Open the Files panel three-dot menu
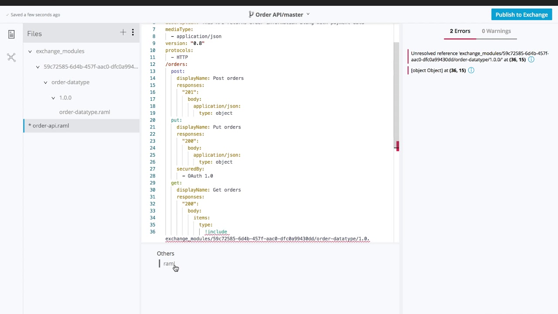Viewport: 558px width, 314px height. click(x=133, y=32)
